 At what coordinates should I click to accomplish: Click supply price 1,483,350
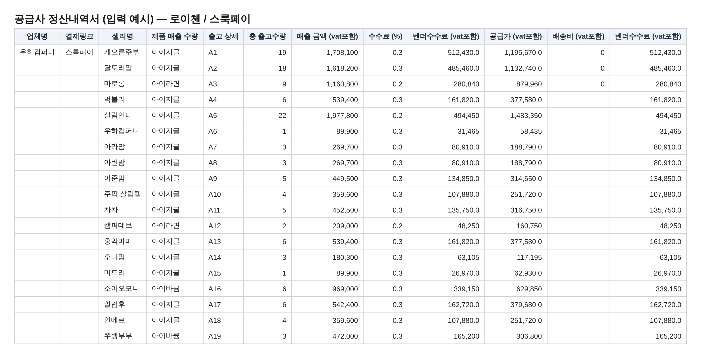pyautogui.click(x=516, y=115)
